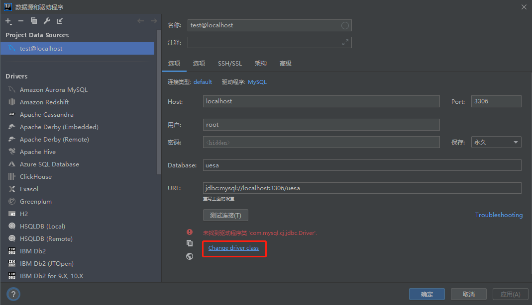Open the globe icon below the error
Image resolution: width=532 pixels, height=305 pixels.
click(190, 256)
